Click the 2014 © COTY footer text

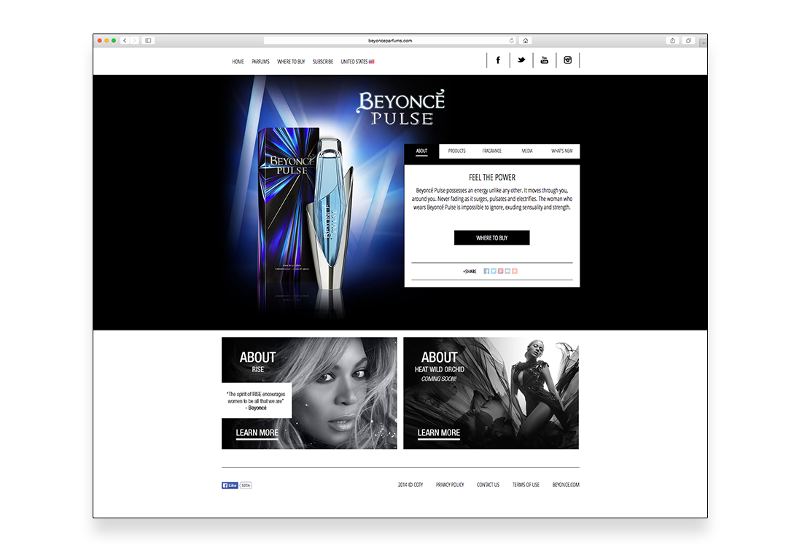[410, 486]
